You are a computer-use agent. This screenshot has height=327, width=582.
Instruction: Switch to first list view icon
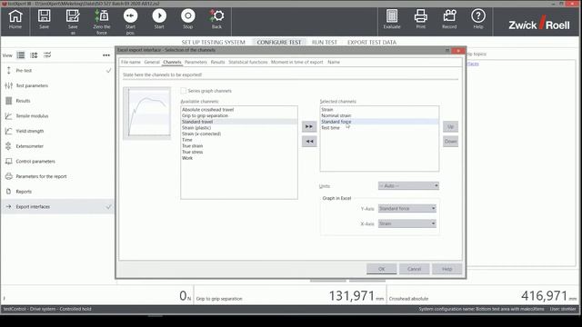pos(21,55)
